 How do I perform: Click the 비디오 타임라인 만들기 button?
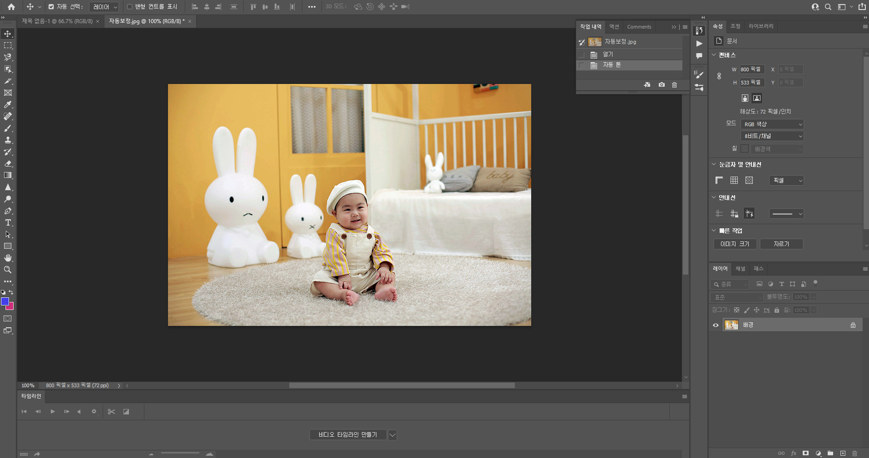(348, 435)
